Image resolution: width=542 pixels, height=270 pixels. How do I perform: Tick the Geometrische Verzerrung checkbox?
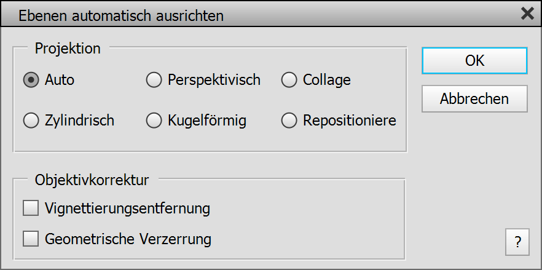pyautogui.click(x=31, y=238)
